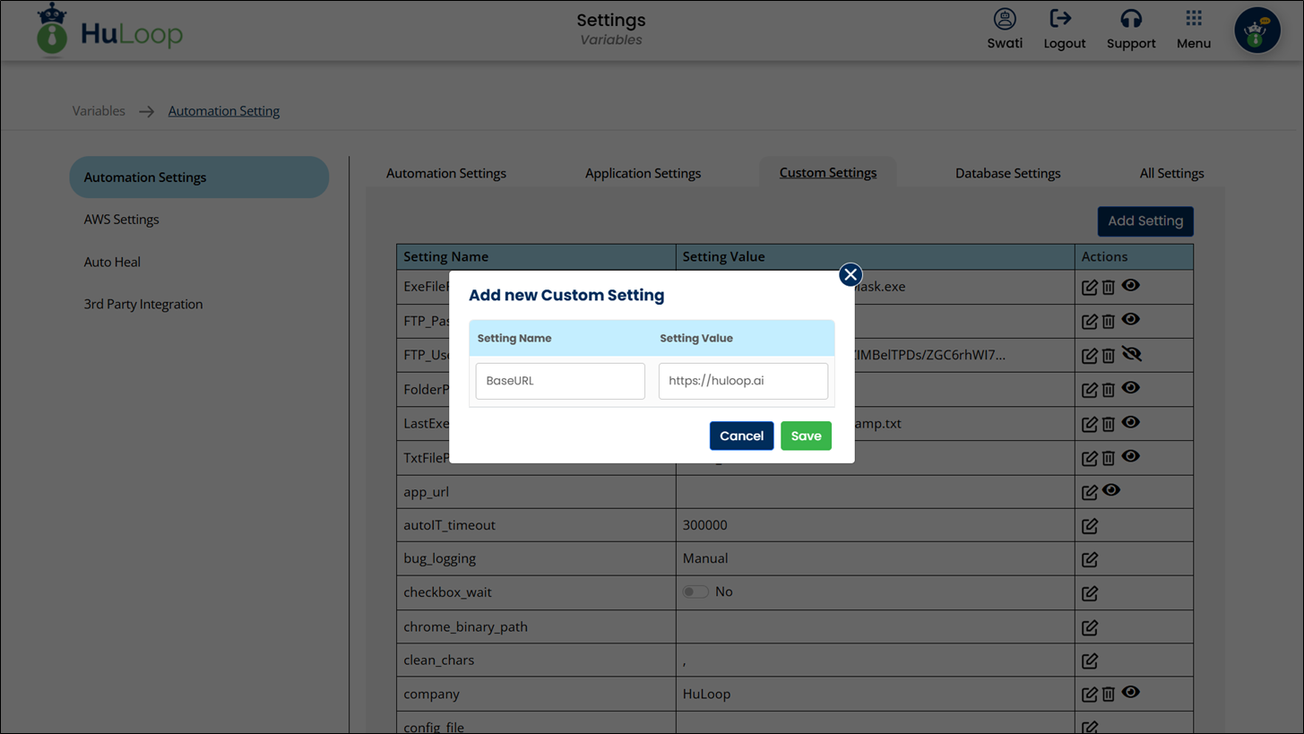Save the new custom setting

click(x=806, y=436)
